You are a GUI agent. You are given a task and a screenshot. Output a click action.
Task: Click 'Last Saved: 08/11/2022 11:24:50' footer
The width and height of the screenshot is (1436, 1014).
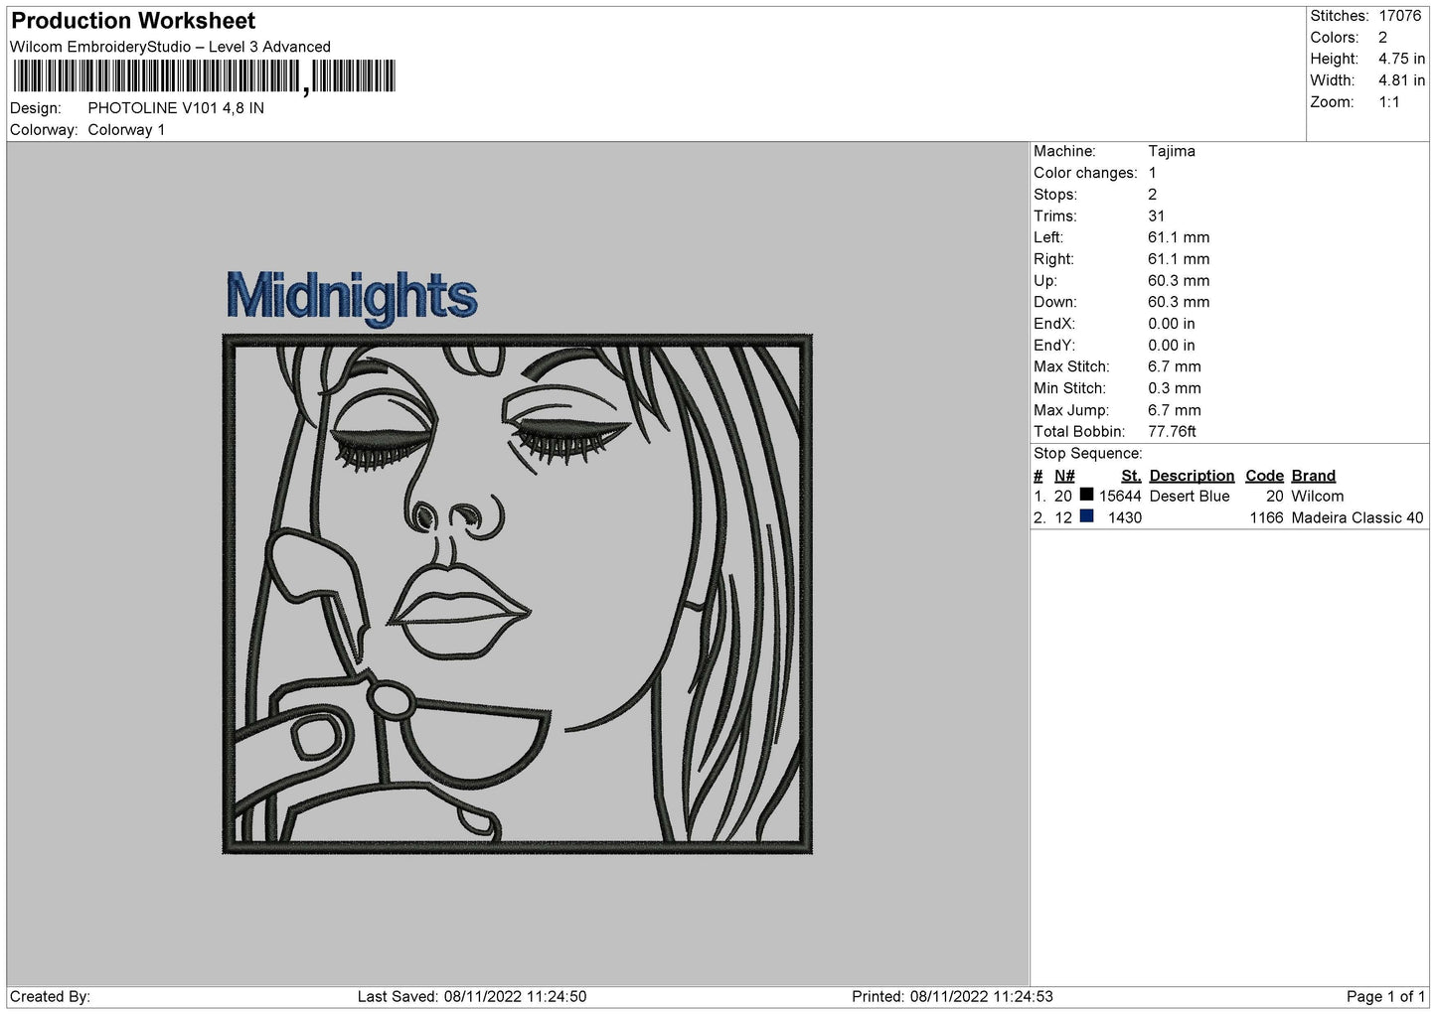[472, 997]
